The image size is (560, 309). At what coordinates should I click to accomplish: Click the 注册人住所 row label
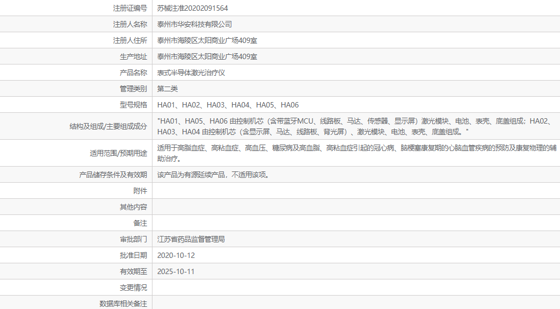tap(130, 40)
